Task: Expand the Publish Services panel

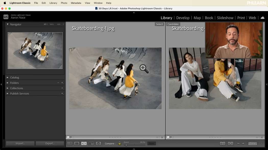Action: (7, 93)
